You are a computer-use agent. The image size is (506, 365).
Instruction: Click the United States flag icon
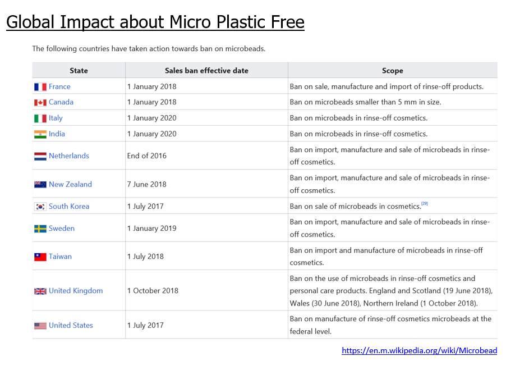(40, 326)
